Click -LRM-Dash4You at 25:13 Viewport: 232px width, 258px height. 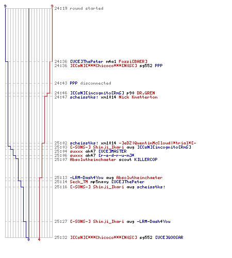click(x=87, y=178)
